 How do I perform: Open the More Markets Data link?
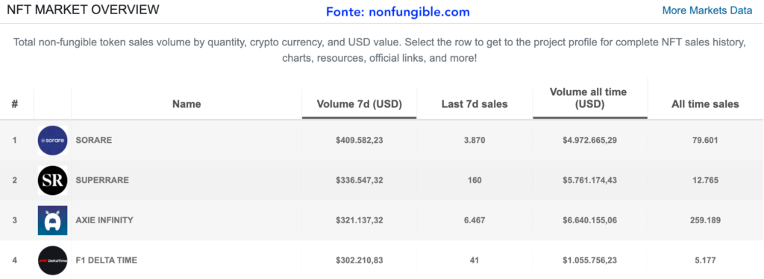coord(707,10)
